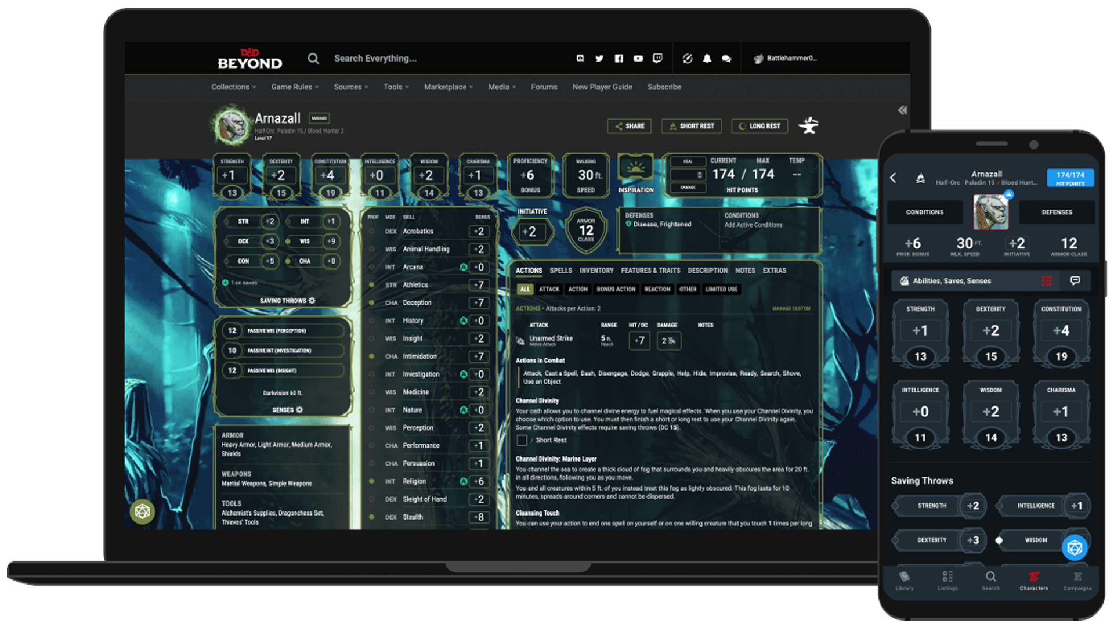Click the Twitter icon in header
Image resolution: width=1114 pixels, height=627 pixels.
599,58
